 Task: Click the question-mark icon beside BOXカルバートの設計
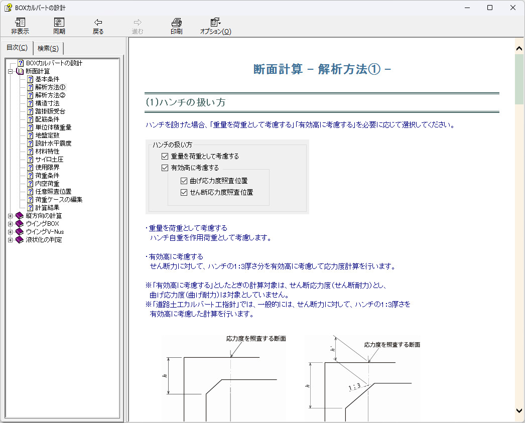(x=21, y=63)
